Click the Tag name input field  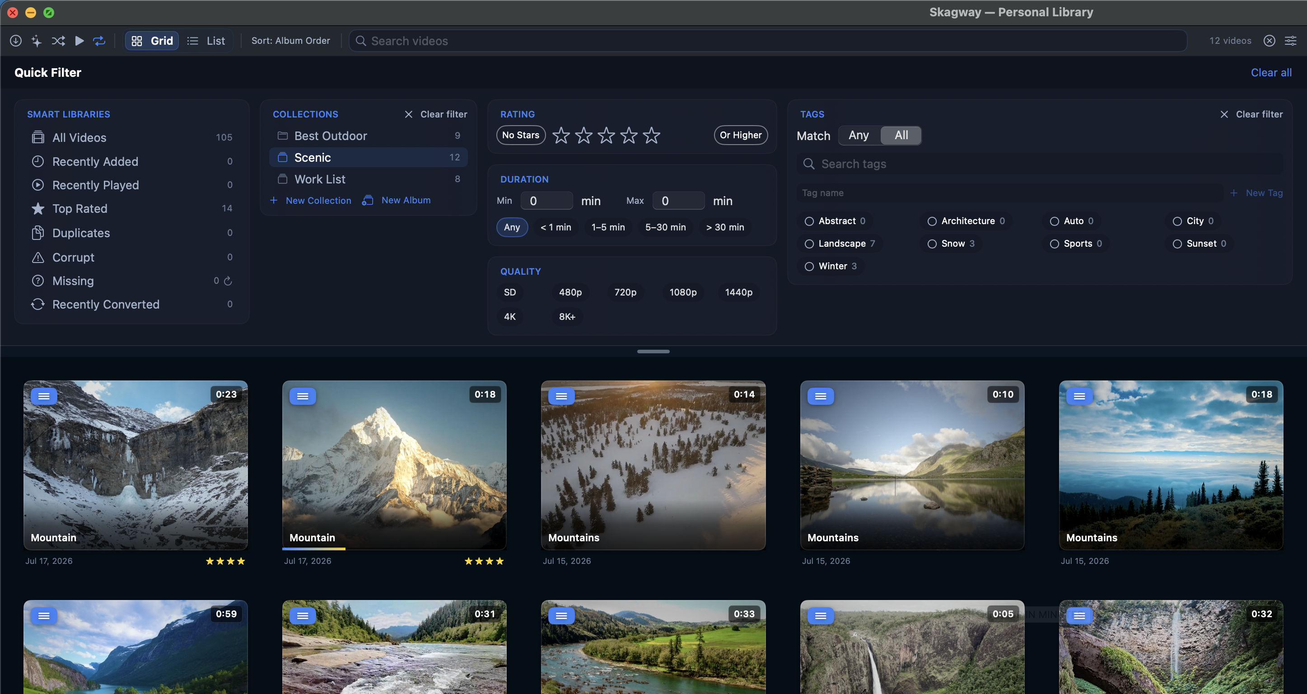coord(1010,193)
